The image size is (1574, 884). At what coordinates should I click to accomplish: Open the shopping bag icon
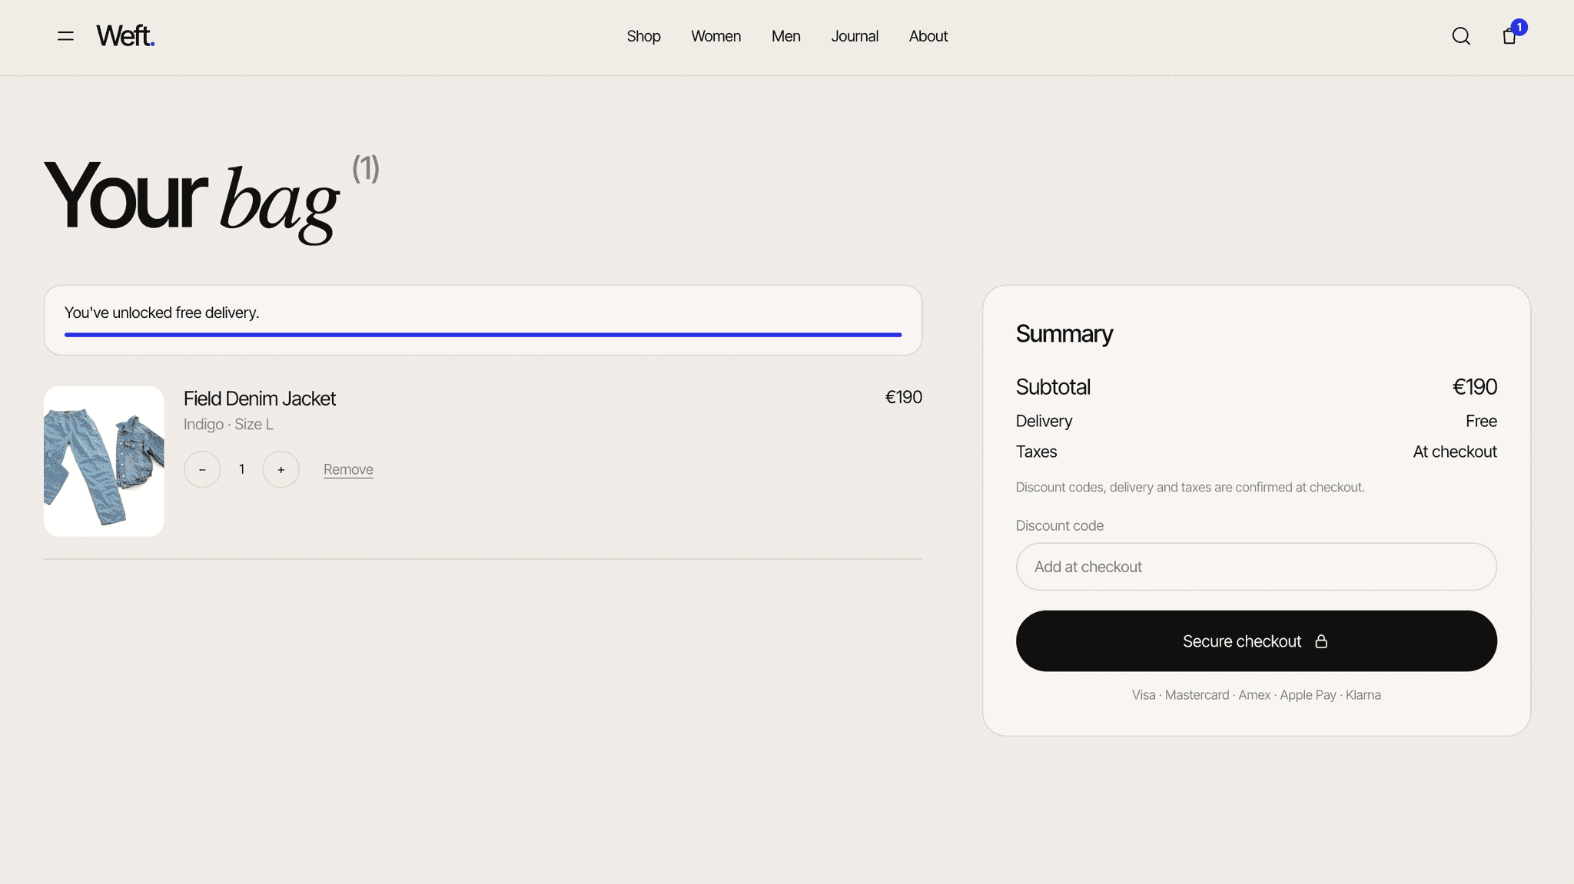coord(1509,36)
